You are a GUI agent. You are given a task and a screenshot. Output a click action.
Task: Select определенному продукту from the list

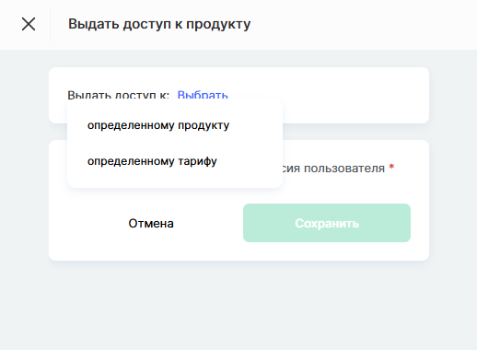[x=158, y=125]
